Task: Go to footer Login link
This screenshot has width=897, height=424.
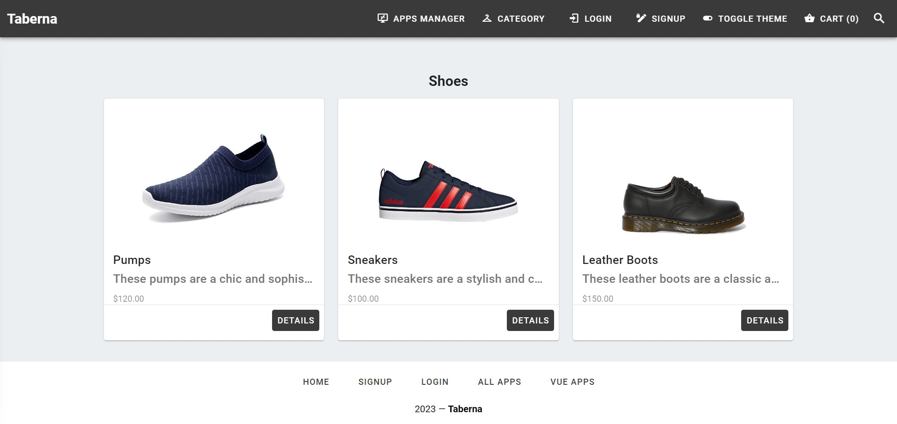Action: [x=435, y=382]
